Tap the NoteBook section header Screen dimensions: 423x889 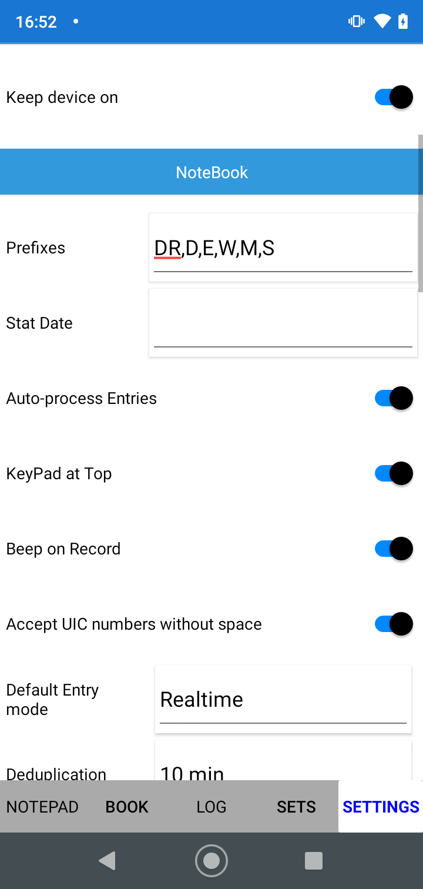pos(211,172)
